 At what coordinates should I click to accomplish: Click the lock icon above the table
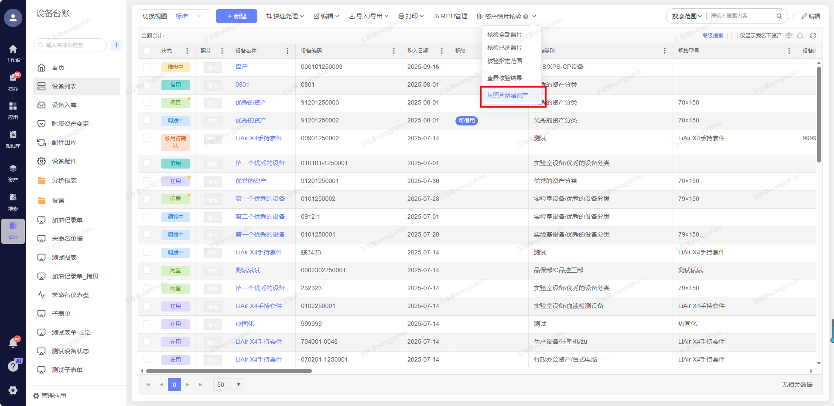click(800, 36)
